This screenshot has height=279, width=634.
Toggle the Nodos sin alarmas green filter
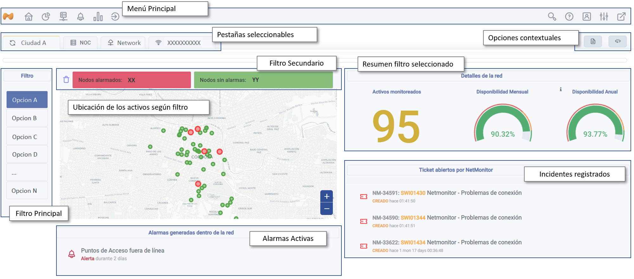(263, 80)
